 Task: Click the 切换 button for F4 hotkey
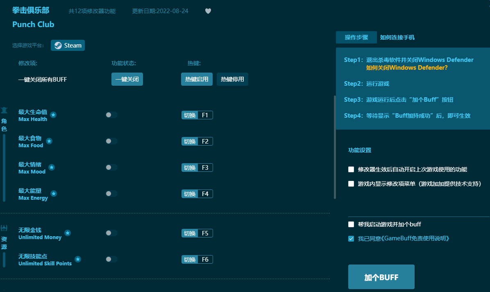pos(190,194)
